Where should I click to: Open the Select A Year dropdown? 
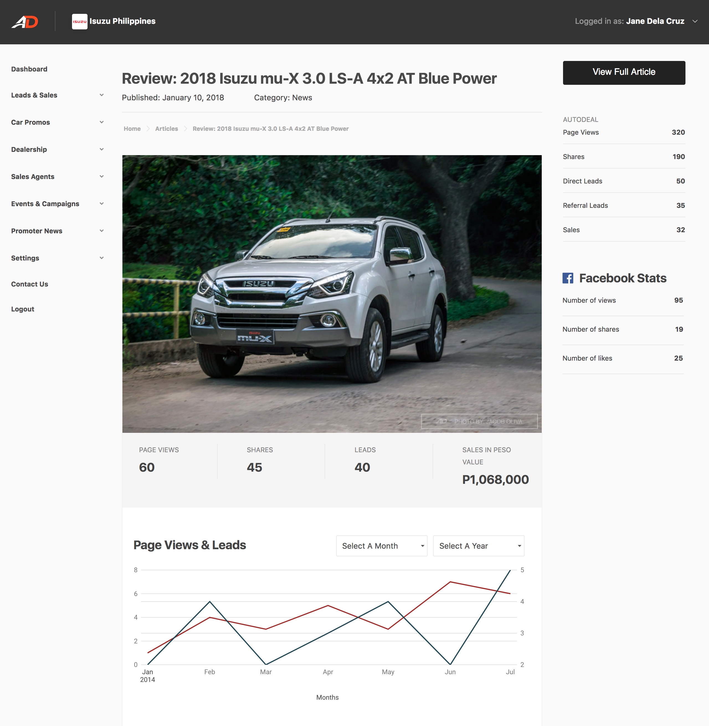[479, 546]
